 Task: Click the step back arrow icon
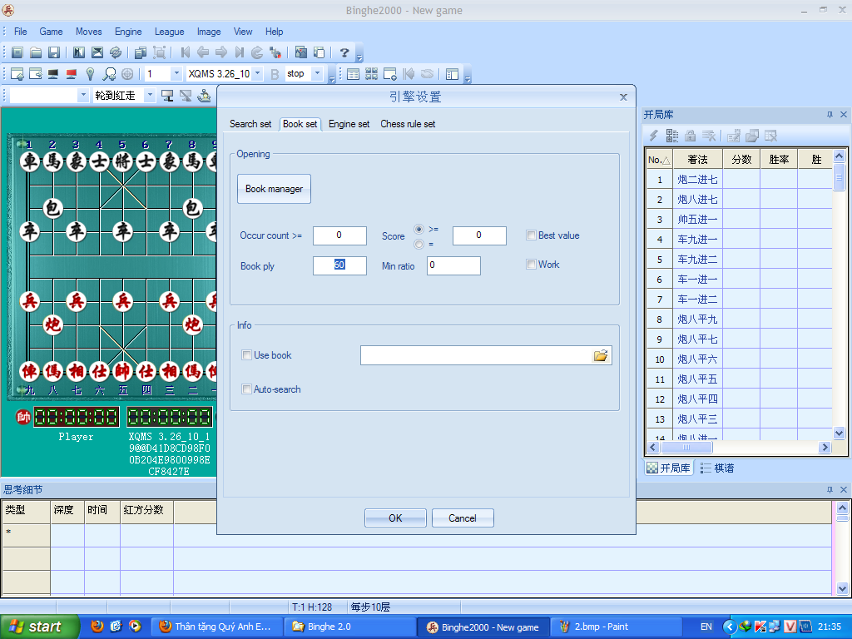tap(203, 52)
